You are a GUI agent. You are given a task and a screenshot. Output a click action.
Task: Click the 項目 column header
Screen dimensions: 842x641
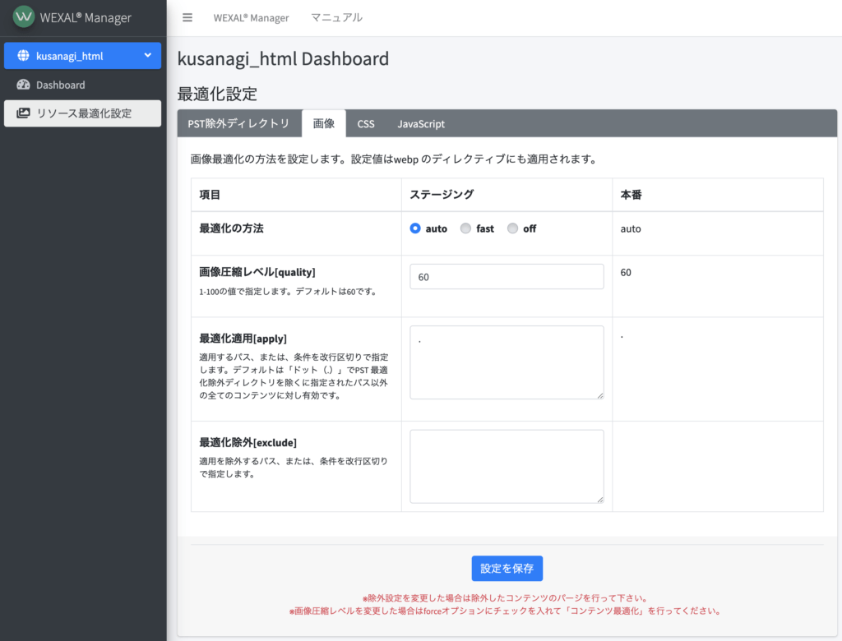(x=210, y=194)
